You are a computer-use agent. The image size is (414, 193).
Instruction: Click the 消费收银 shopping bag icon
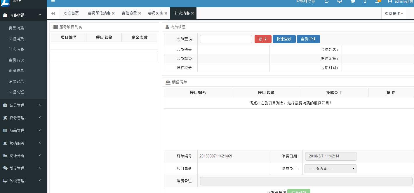pos(5,15)
